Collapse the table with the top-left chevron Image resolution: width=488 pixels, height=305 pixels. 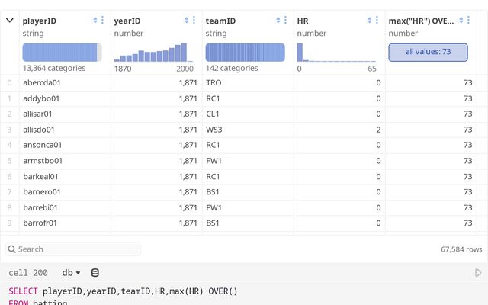(x=9, y=21)
